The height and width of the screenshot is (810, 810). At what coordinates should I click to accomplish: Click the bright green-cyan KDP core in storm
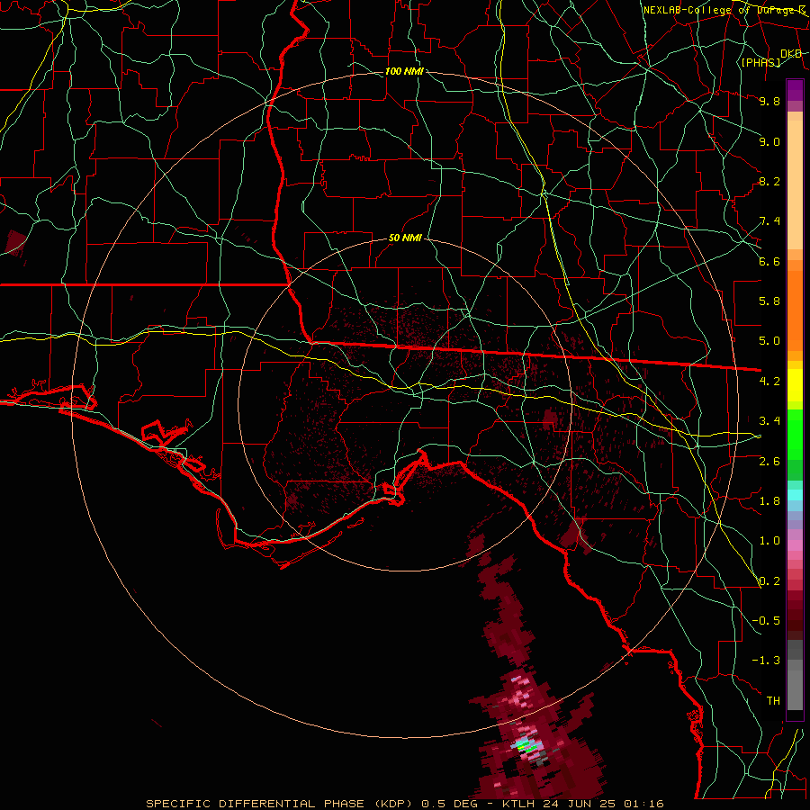click(x=526, y=745)
